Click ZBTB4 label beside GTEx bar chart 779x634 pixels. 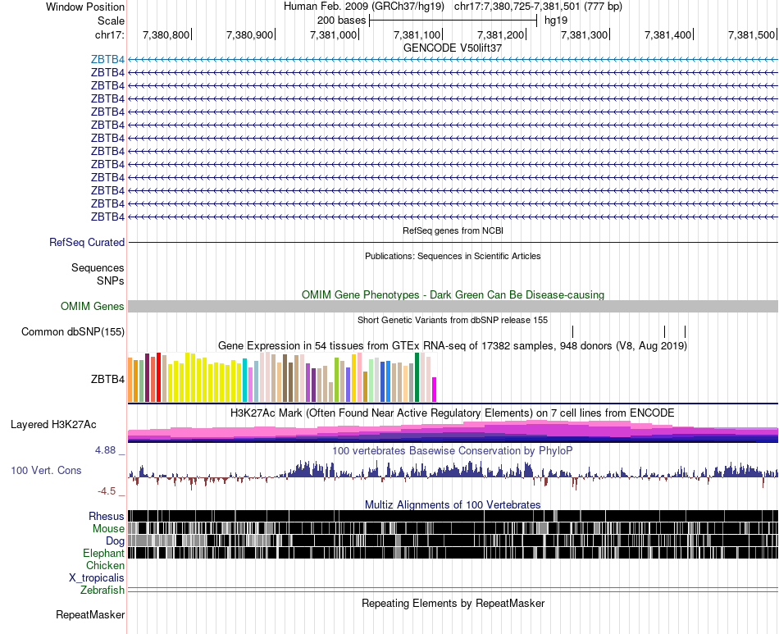(107, 380)
